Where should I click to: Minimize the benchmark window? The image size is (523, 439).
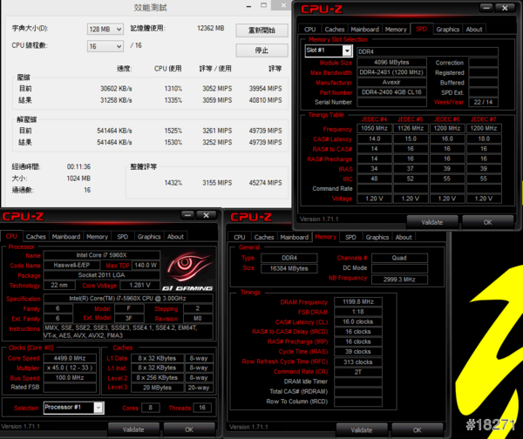click(248, 6)
